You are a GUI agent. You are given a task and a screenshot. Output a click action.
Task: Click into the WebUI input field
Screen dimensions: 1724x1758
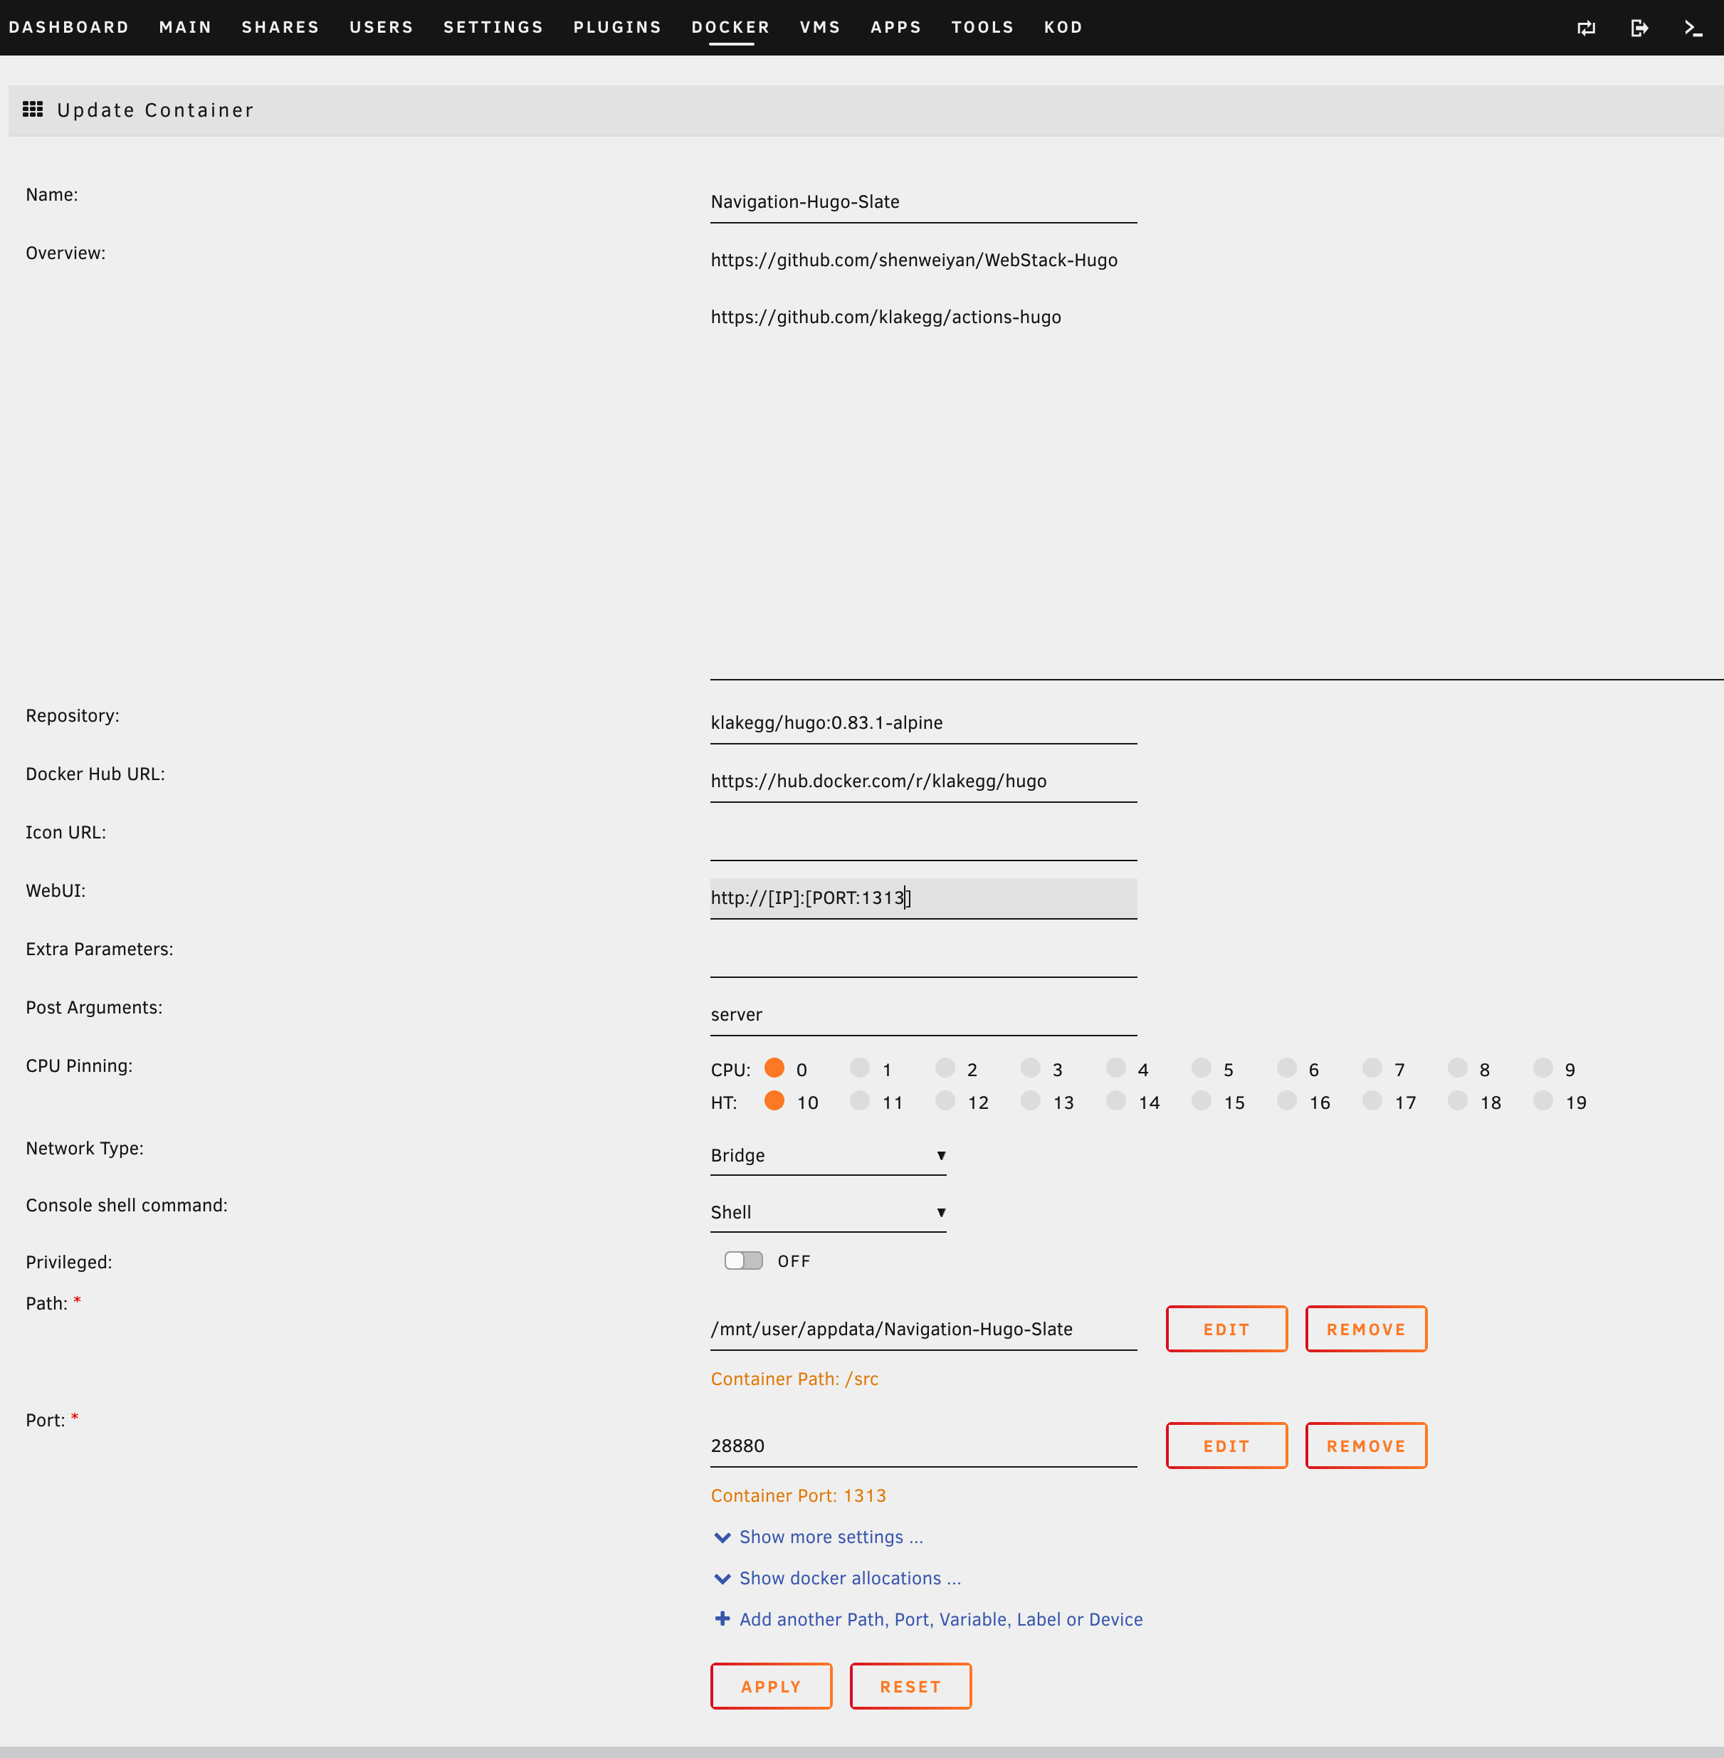tap(923, 898)
